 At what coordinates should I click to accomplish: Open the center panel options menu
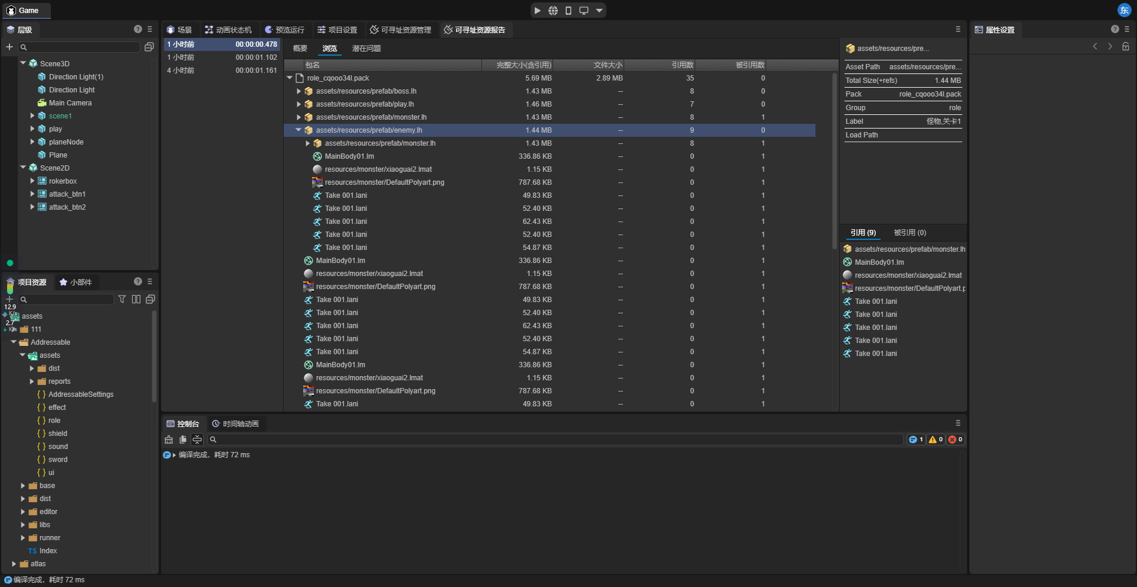point(958,29)
